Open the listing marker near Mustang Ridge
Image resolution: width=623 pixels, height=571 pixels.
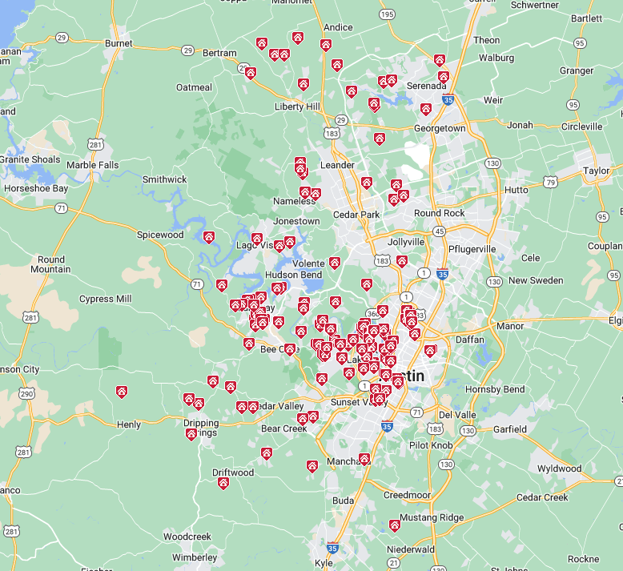point(394,525)
